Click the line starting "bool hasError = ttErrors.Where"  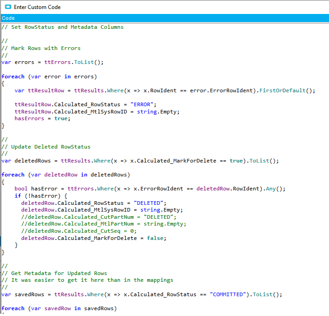150,189
